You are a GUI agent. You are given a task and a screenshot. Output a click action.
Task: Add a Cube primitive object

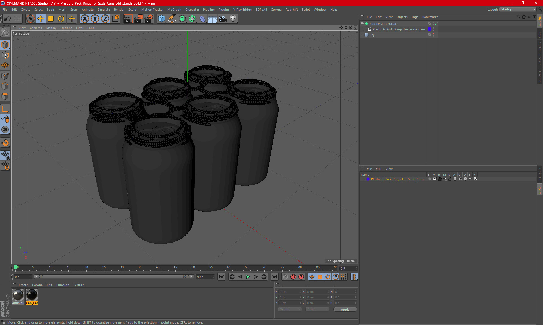161,19
